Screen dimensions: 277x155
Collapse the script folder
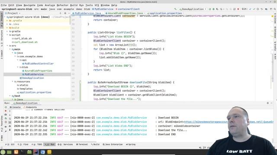[x=7, y=35]
